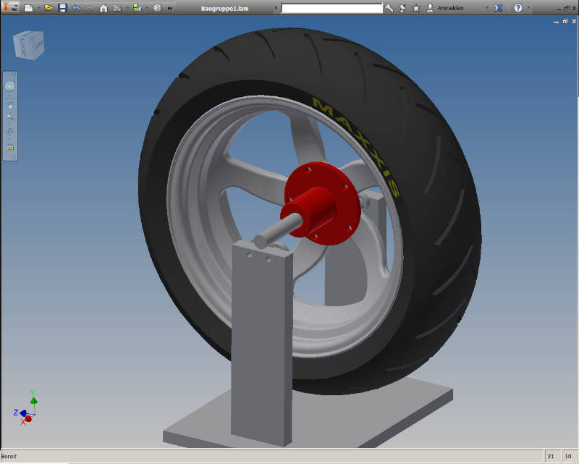Open the dropdown arrow after Anmelden
Viewport: 579px width, 464px height.
point(487,8)
